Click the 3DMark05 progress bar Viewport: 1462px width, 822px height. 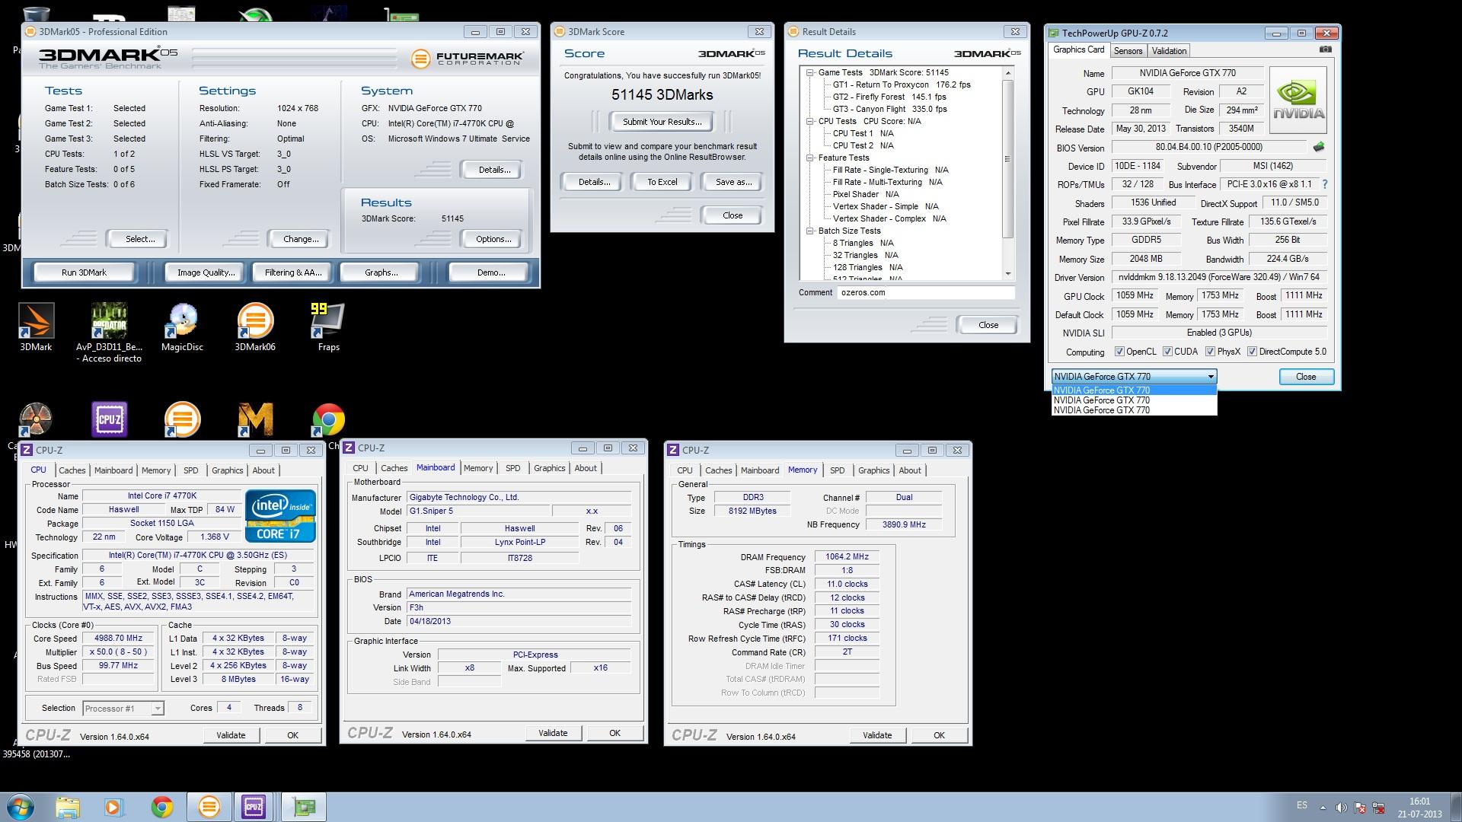point(294,58)
